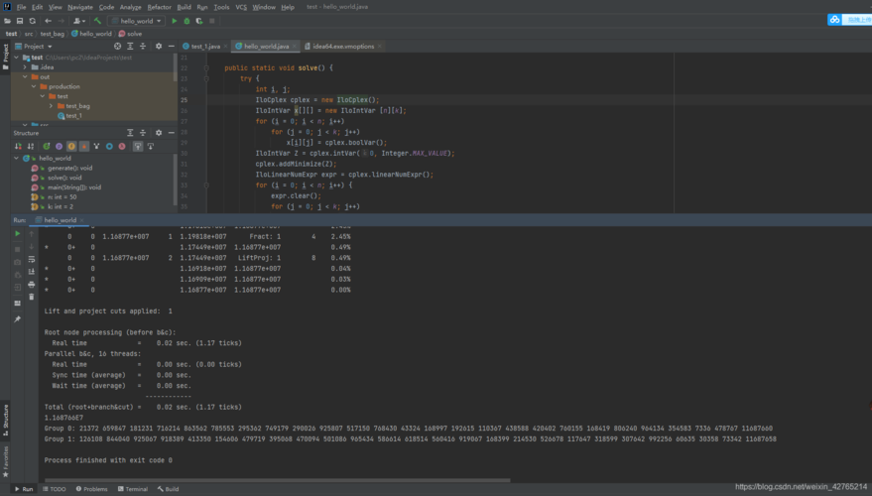Collapse the out folder

tap(25, 76)
